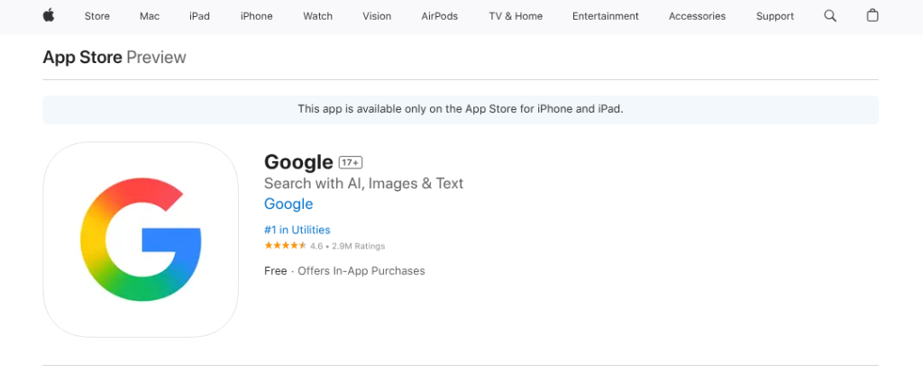The image size is (923, 382).
Task: Click the App Store Preview heading
Action: 114,57
